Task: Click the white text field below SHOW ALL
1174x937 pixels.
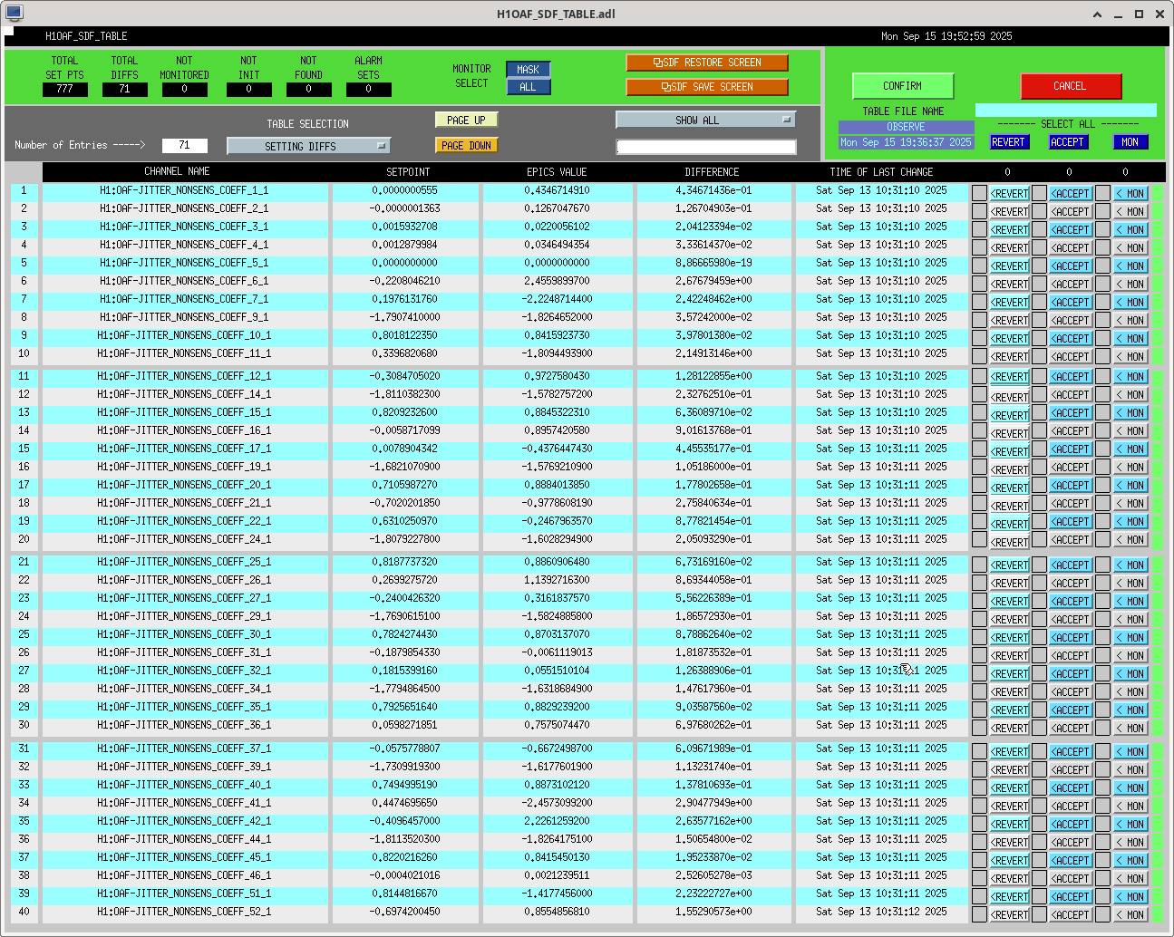Action: pos(705,147)
